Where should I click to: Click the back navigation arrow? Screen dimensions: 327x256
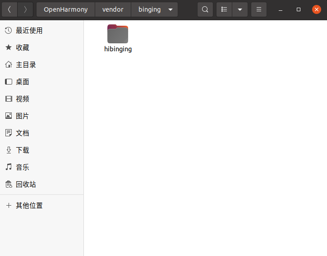(x=9, y=9)
